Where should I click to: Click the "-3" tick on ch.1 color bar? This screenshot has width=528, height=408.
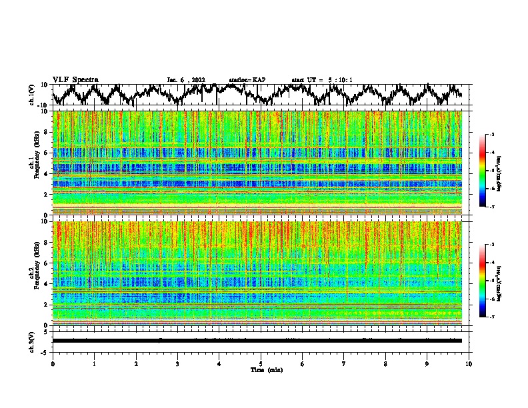click(491, 134)
